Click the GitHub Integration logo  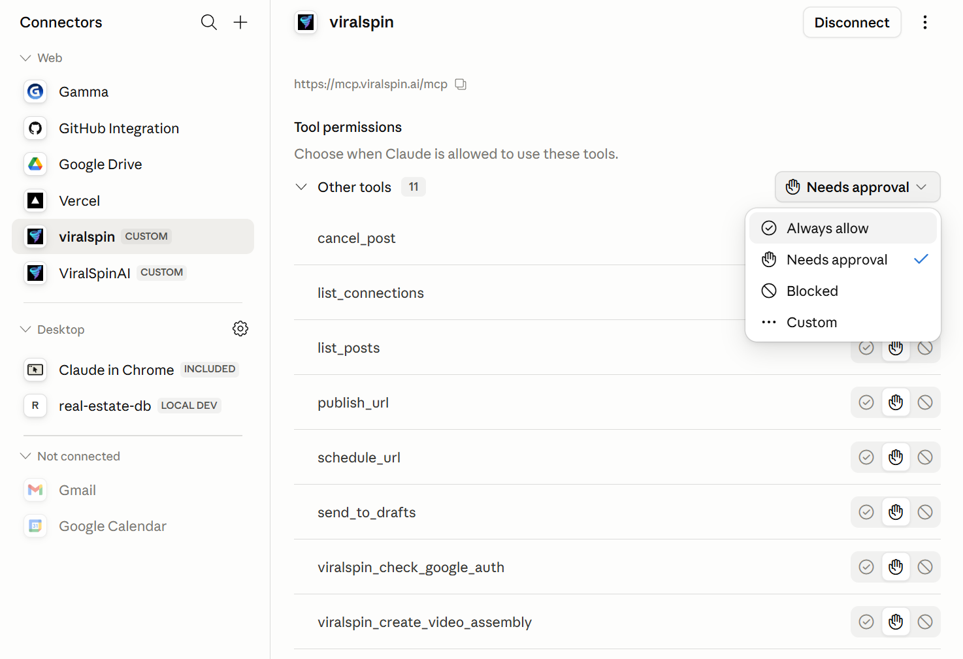point(35,128)
